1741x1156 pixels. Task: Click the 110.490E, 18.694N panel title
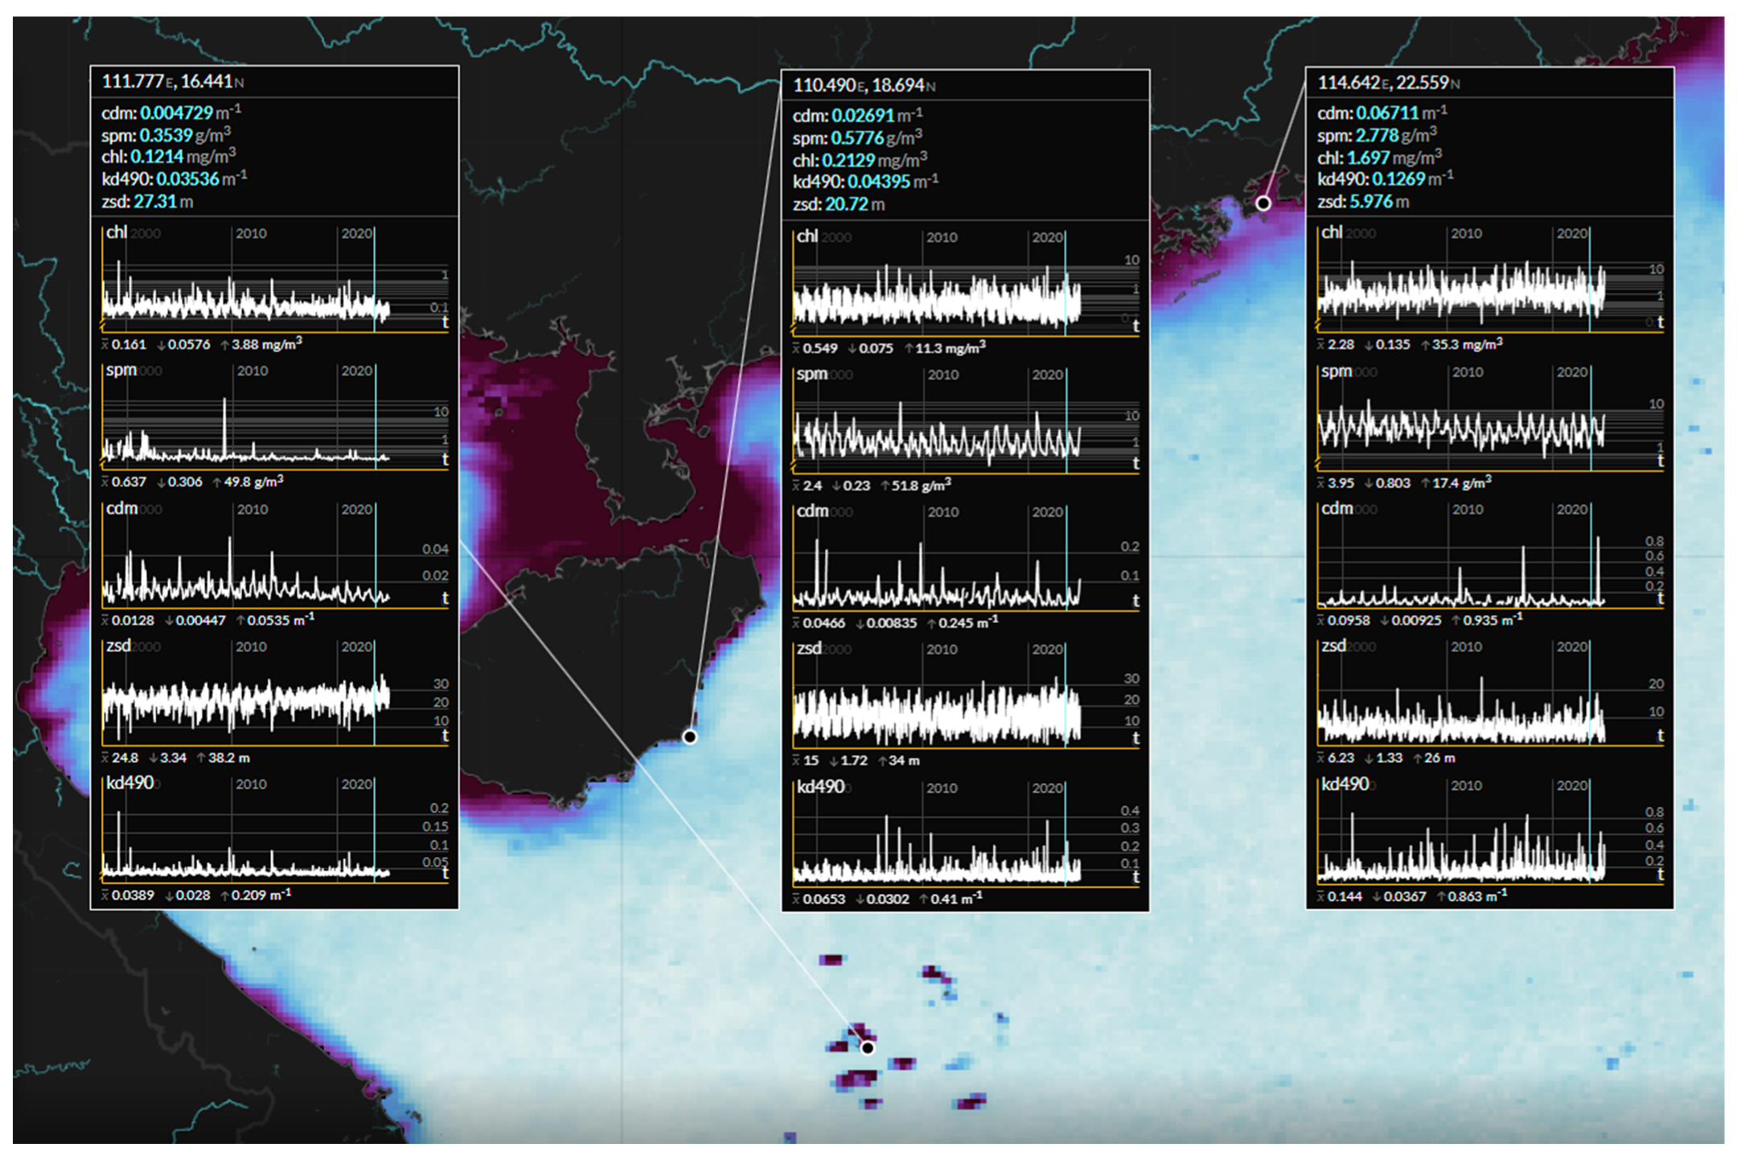(x=864, y=85)
